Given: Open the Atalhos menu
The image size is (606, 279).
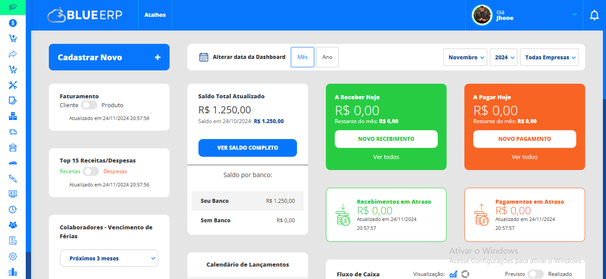Looking at the screenshot, I should [155, 15].
